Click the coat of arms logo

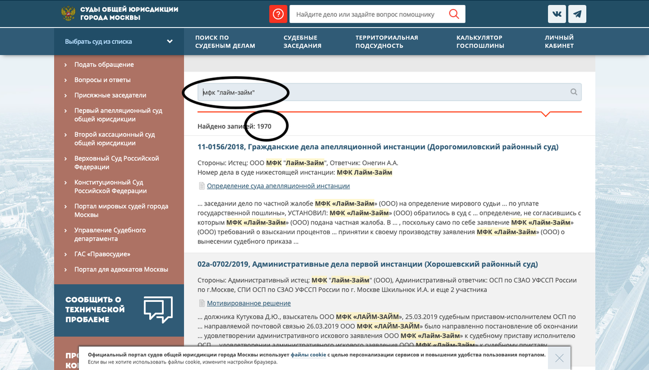[68, 14]
